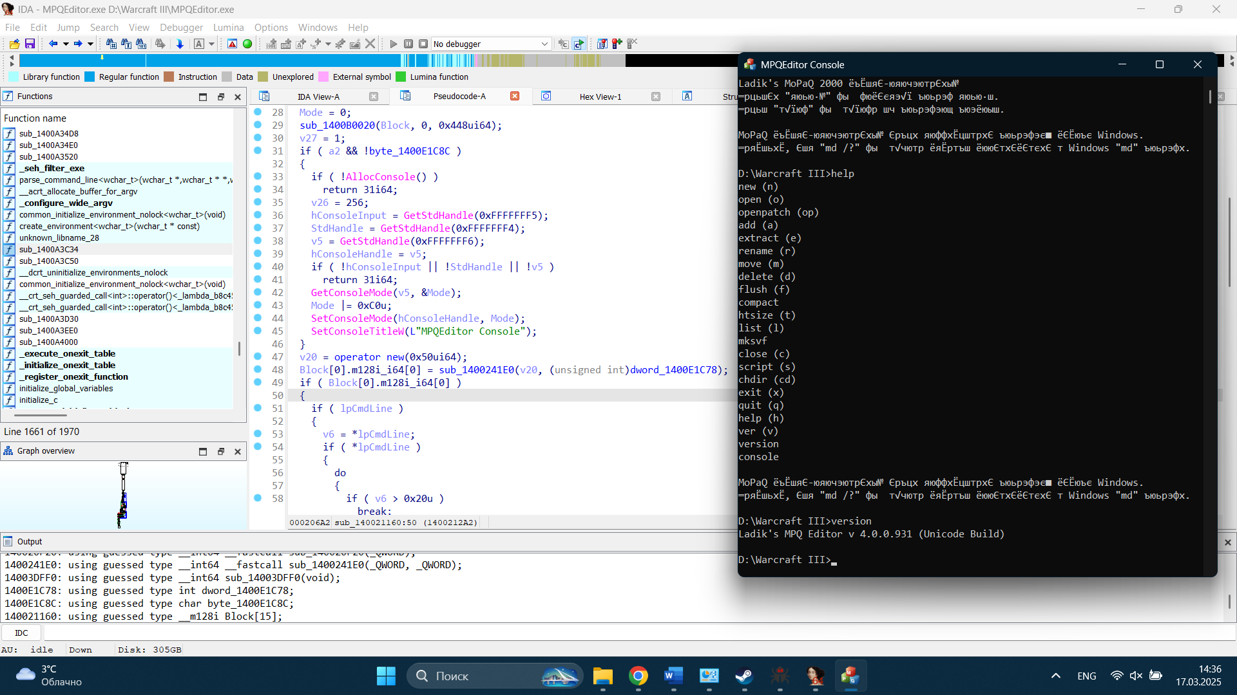Toggle breakpoint dot on line 47

pyautogui.click(x=258, y=357)
